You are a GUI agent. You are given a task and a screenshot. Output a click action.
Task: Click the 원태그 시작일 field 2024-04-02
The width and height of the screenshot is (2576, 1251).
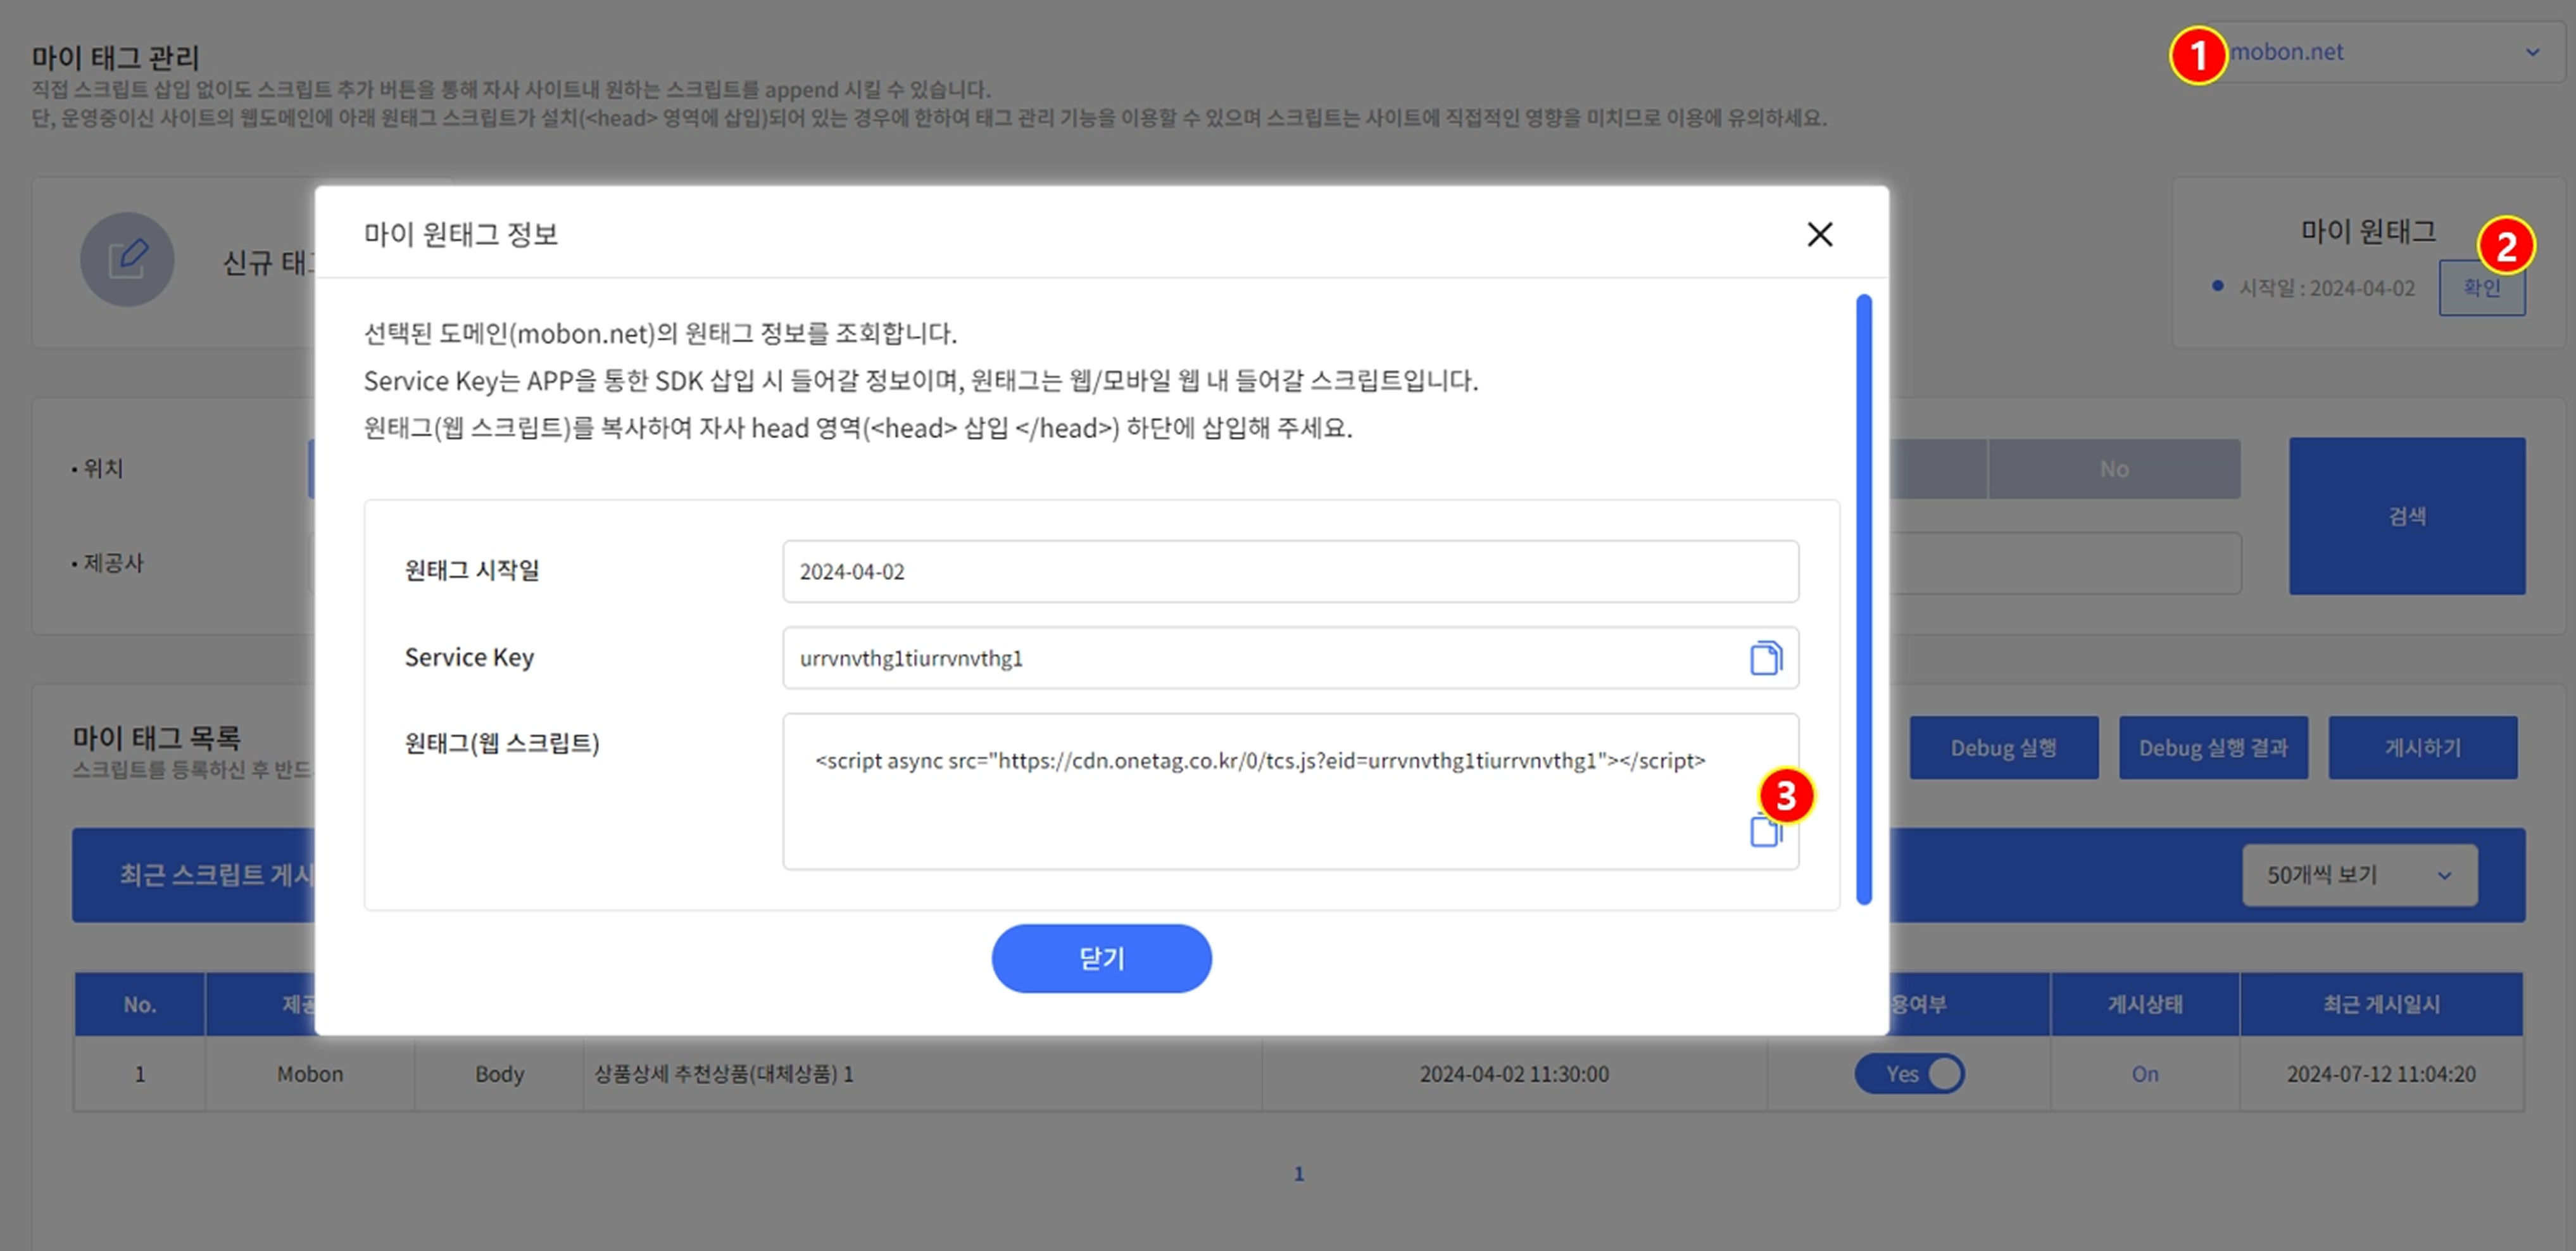(1290, 571)
